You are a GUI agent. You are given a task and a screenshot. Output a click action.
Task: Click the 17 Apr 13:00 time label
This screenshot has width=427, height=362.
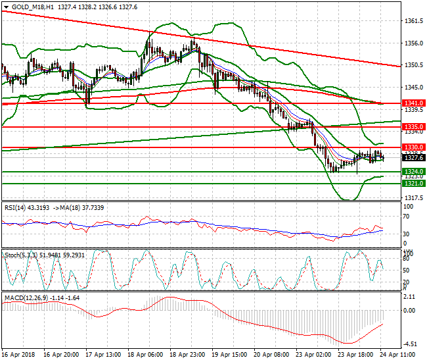point(103,355)
